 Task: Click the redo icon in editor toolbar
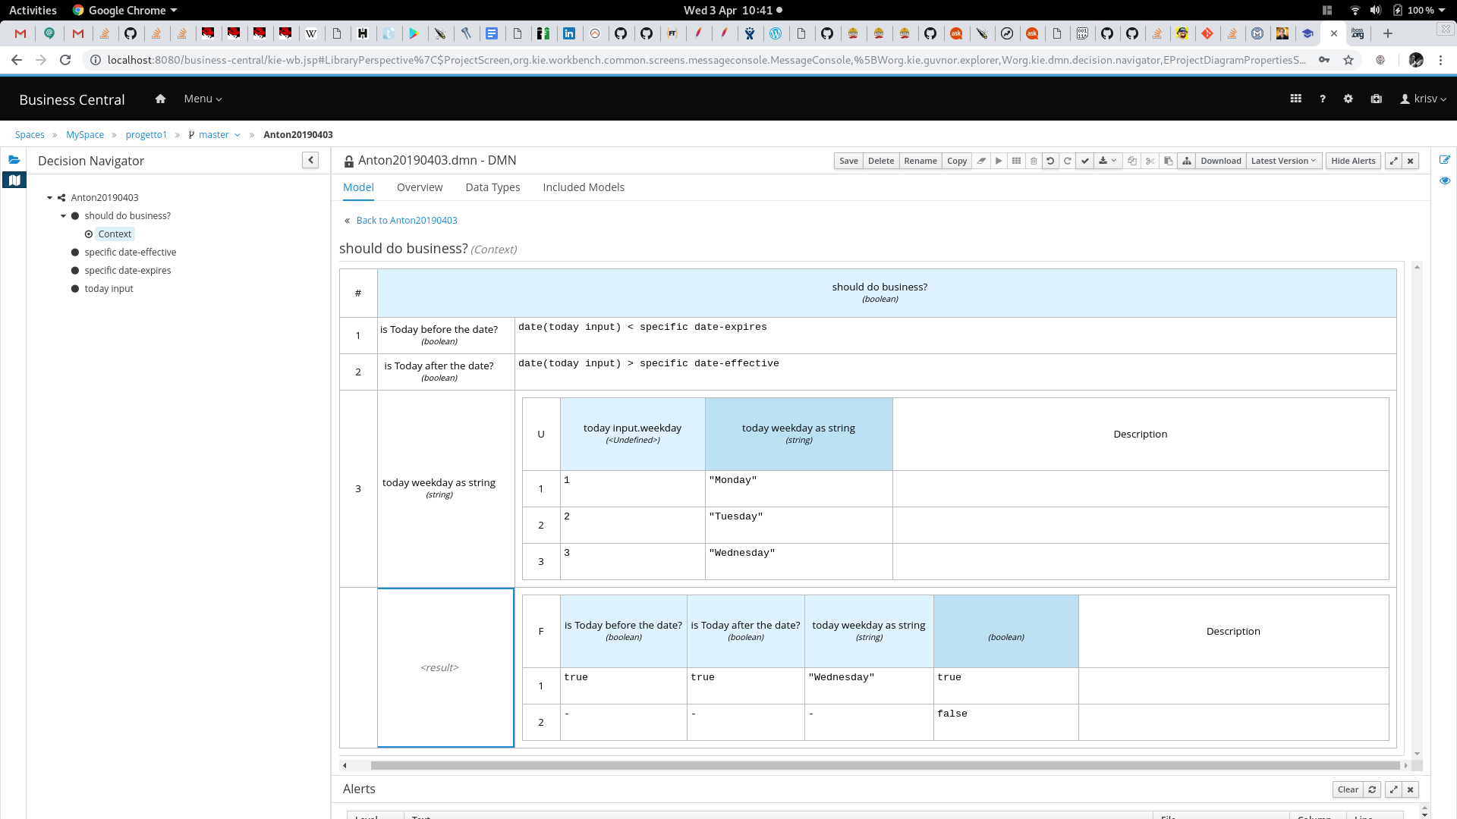coord(1068,161)
